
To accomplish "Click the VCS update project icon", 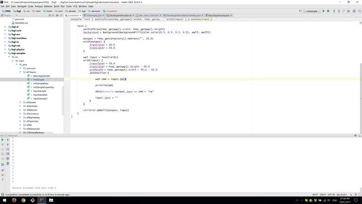I will [x=334, y=11].
